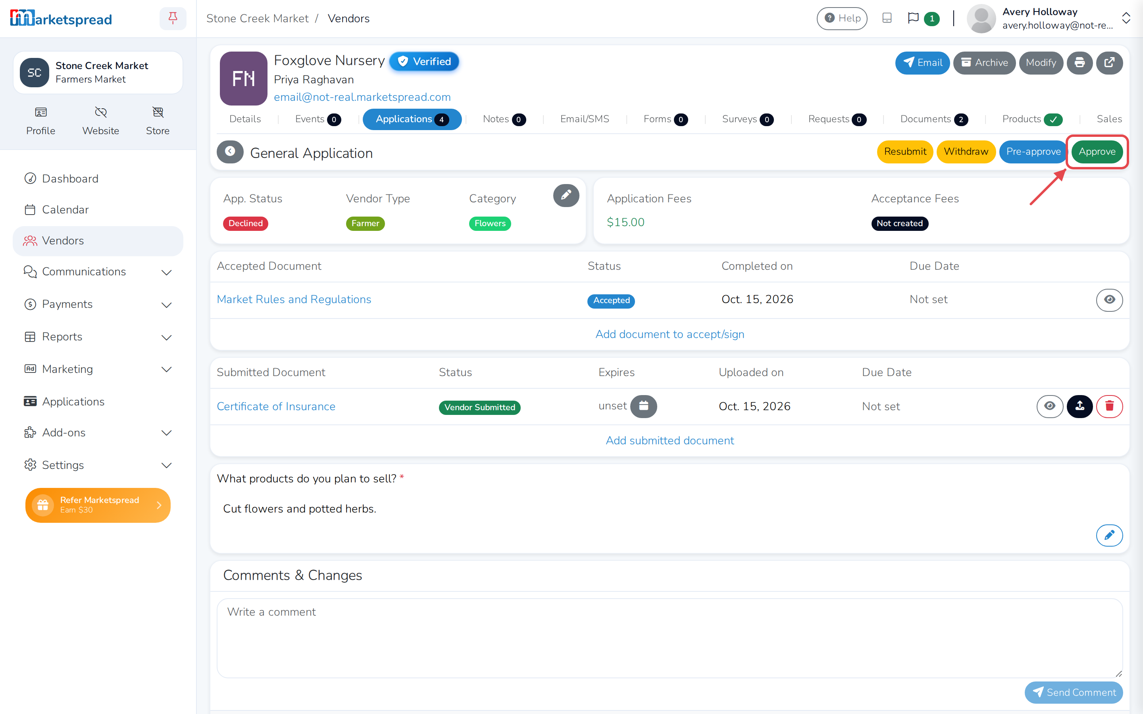
Task: Click the Help button
Action: pos(842,18)
